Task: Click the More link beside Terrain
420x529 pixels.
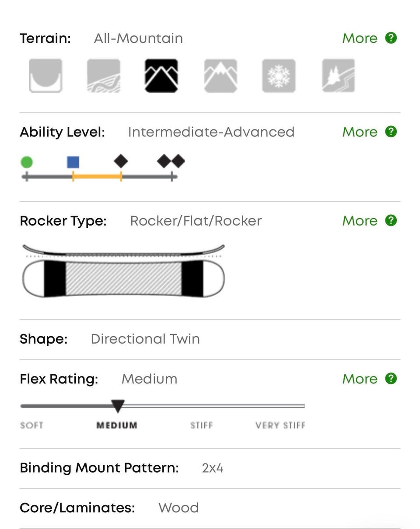Action: click(x=360, y=38)
